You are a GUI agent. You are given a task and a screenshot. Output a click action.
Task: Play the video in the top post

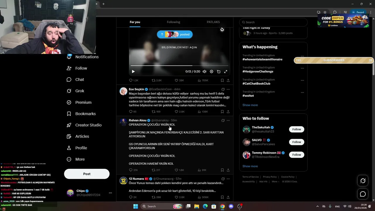tap(133, 72)
